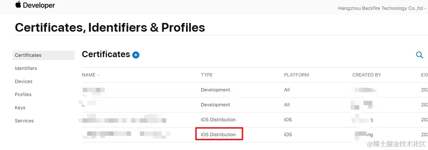Select iOS Distribution type in the third row
This screenshot has width=428, height=150.
coord(218,120)
